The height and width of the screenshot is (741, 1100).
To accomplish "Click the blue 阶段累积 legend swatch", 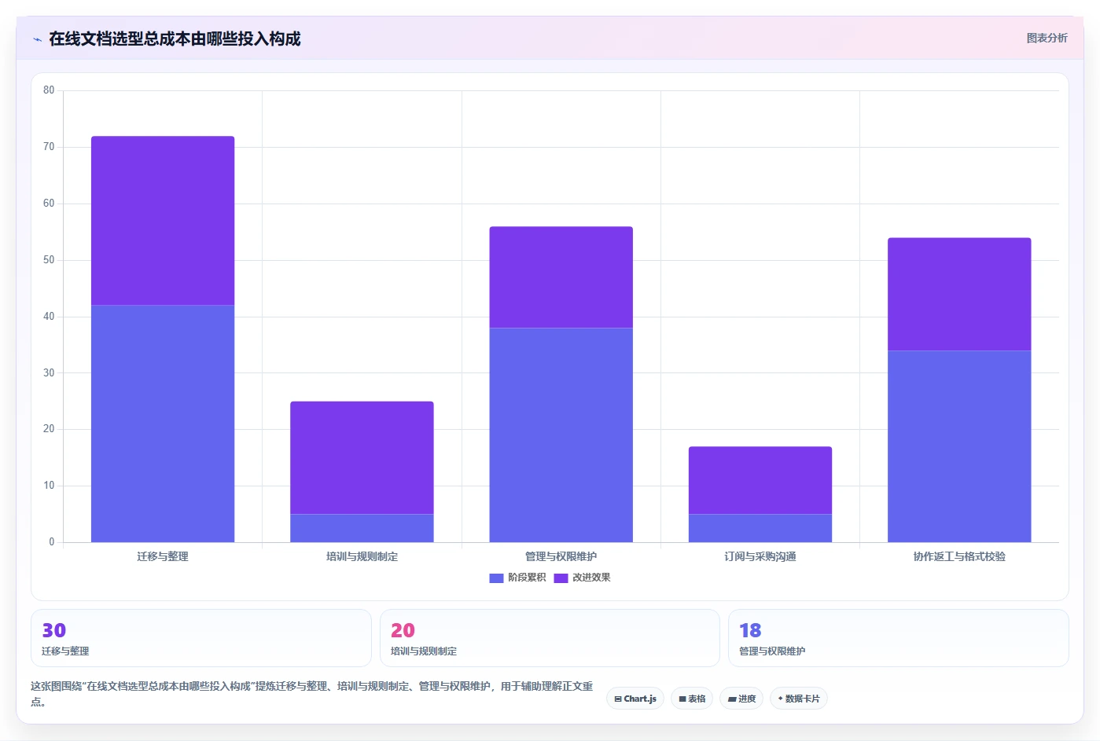I will coord(496,578).
